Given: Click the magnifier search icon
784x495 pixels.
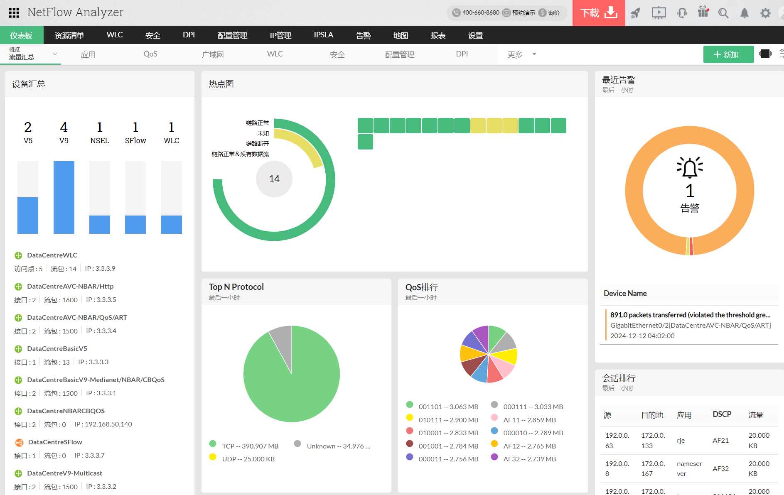Looking at the screenshot, I should tap(723, 13).
